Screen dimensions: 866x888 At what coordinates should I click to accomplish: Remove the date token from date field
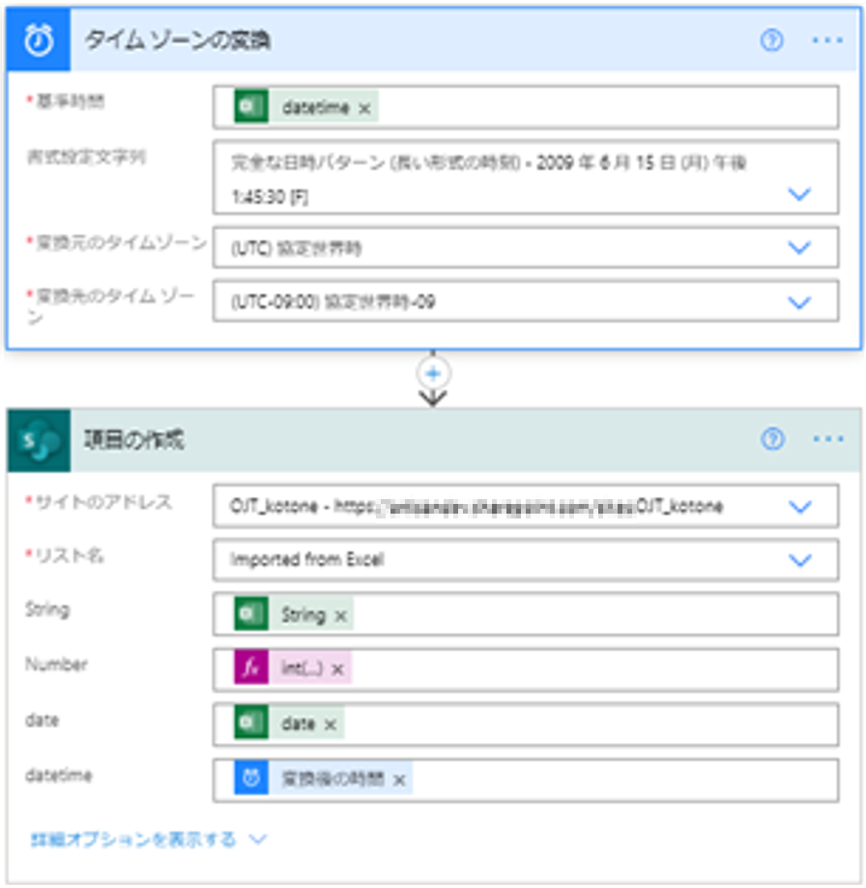click(x=330, y=725)
